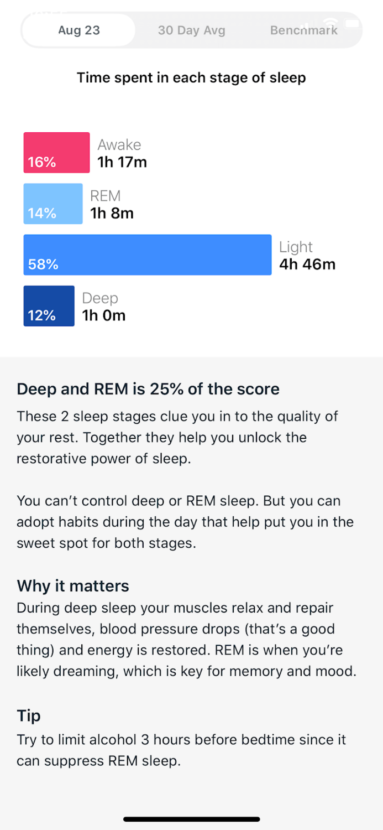Screen dimensions: 383x830
Task: Click the Light sleep duration 4h 46m
Action: [x=307, y=264]
